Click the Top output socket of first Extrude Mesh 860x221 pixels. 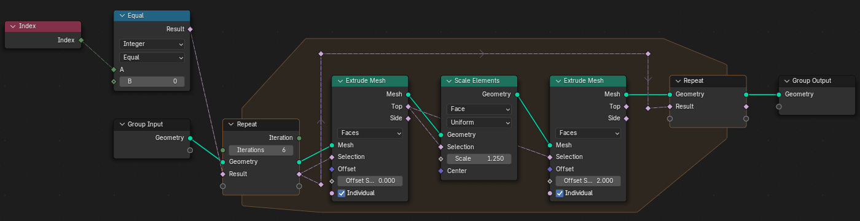point(408,106)
